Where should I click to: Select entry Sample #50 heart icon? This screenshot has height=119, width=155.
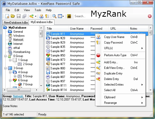(48, 55)
